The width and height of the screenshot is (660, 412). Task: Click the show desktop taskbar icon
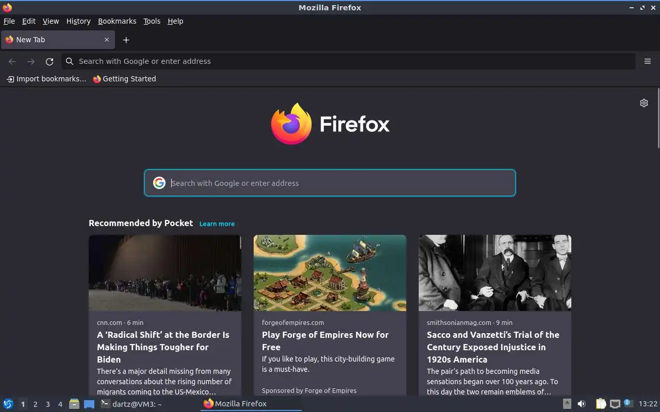(89, 404)
